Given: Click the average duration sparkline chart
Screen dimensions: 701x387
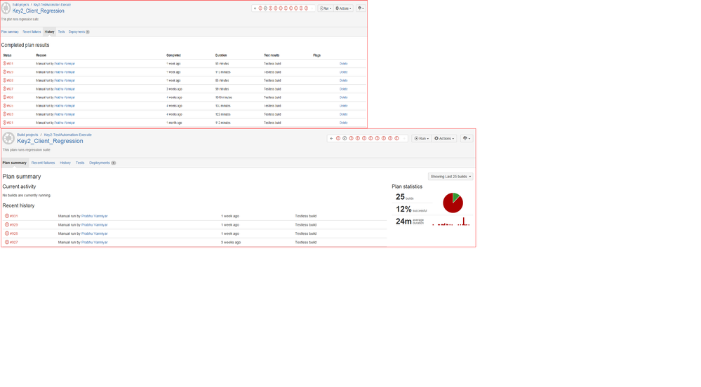Looking at the screenshot, I should tap(451, 222).
